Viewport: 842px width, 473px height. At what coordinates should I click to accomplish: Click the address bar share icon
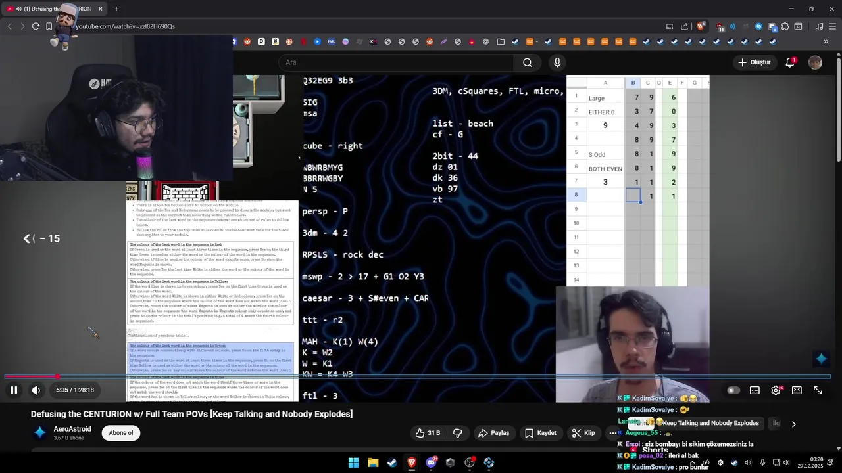(685, 26)
